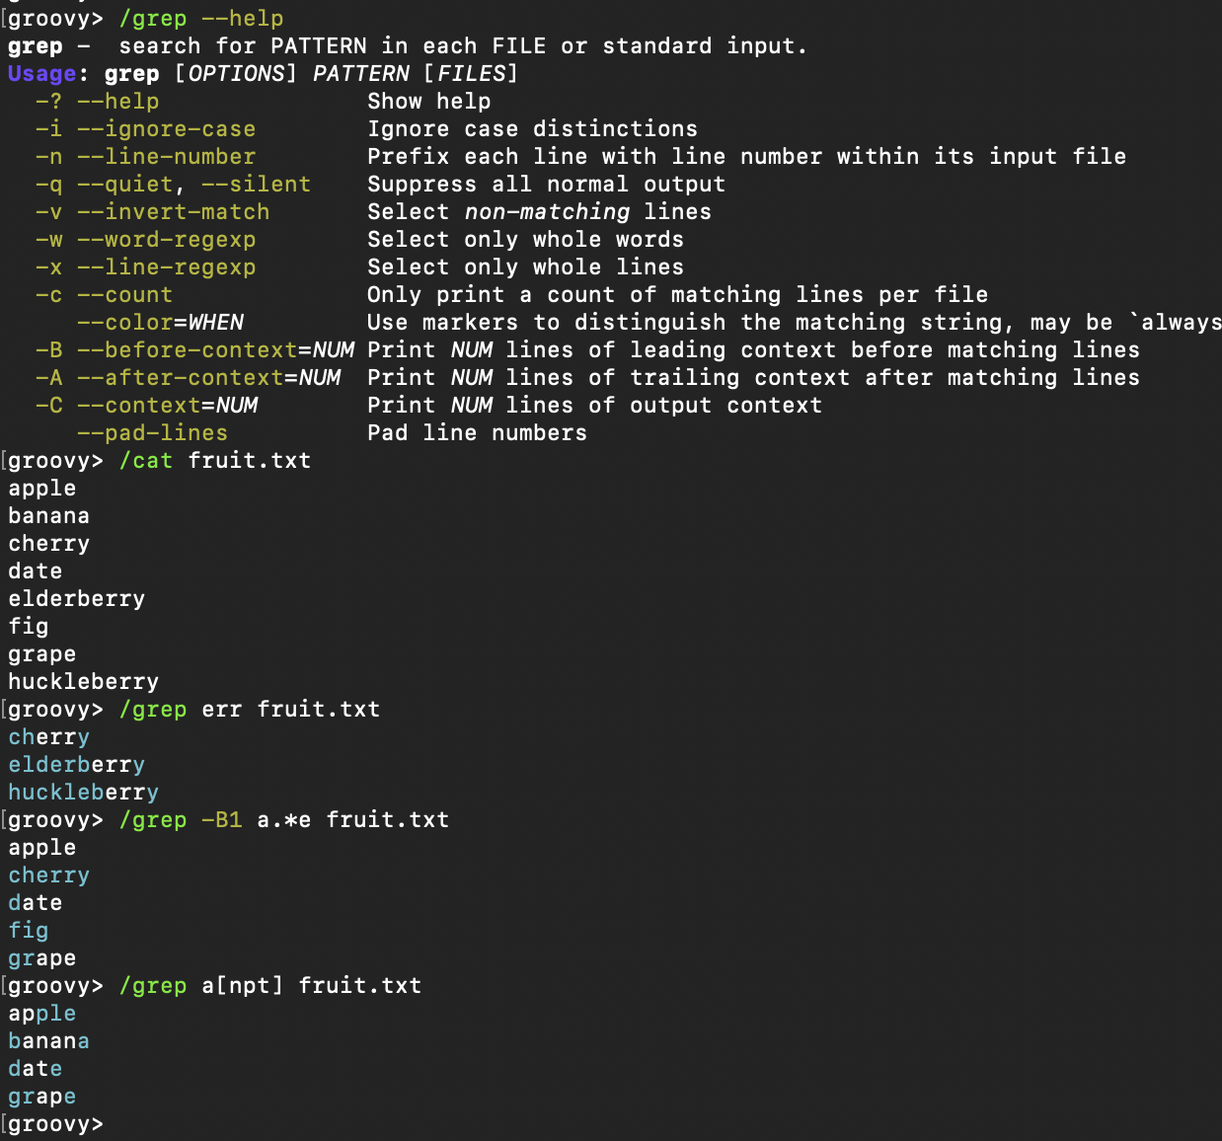This screenshot has width=1222, height=1141.
Task: Click the '--color=WHEN' option
Action: (160, 323)
